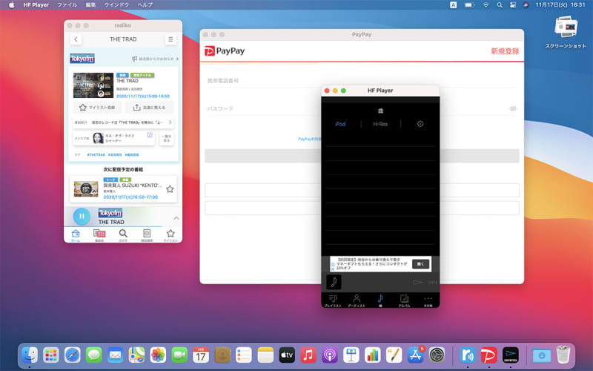Open HF Player settings gear
593x371 pixels.
(420, 124)
